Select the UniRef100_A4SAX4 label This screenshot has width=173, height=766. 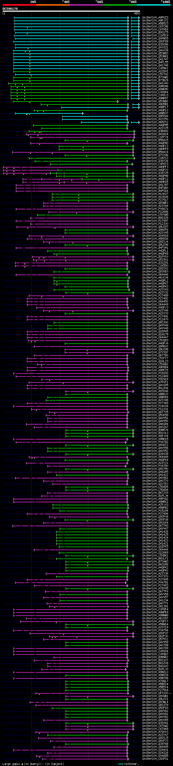tap(155, 134)
